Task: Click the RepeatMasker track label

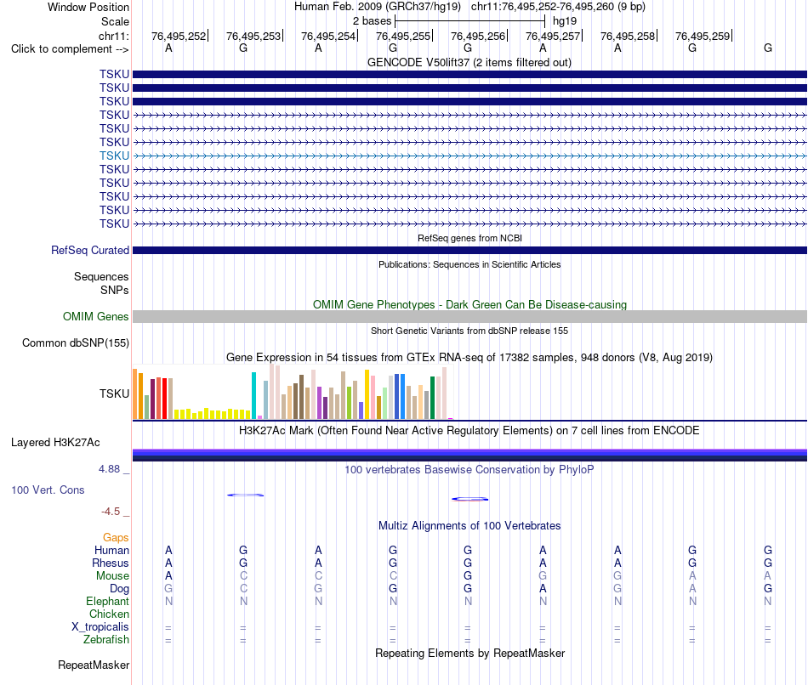Action: coord(94,665)
